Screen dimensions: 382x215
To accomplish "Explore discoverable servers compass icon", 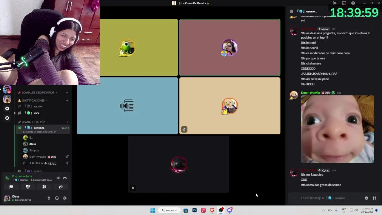I will click(7, 118).
